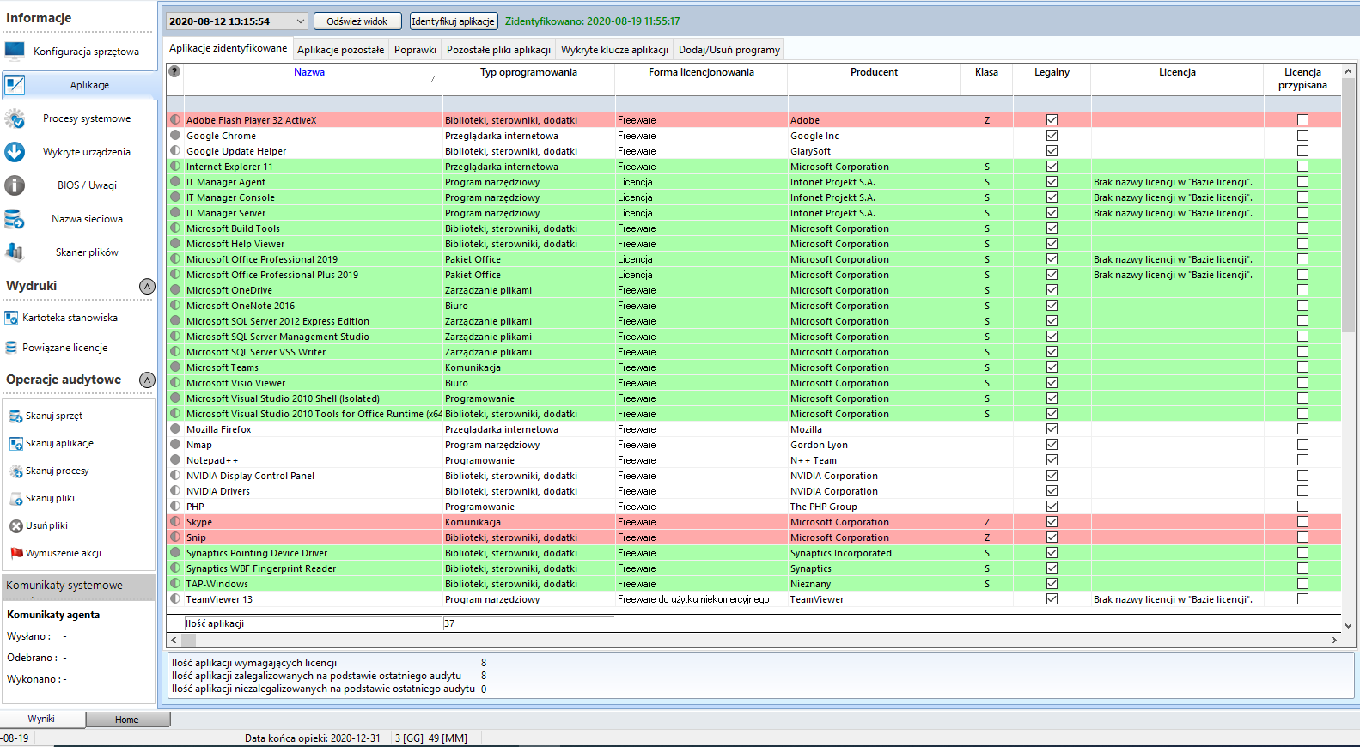Enable Licencja przypisana for Skype
The image size is (1360, 747).
1302,522
